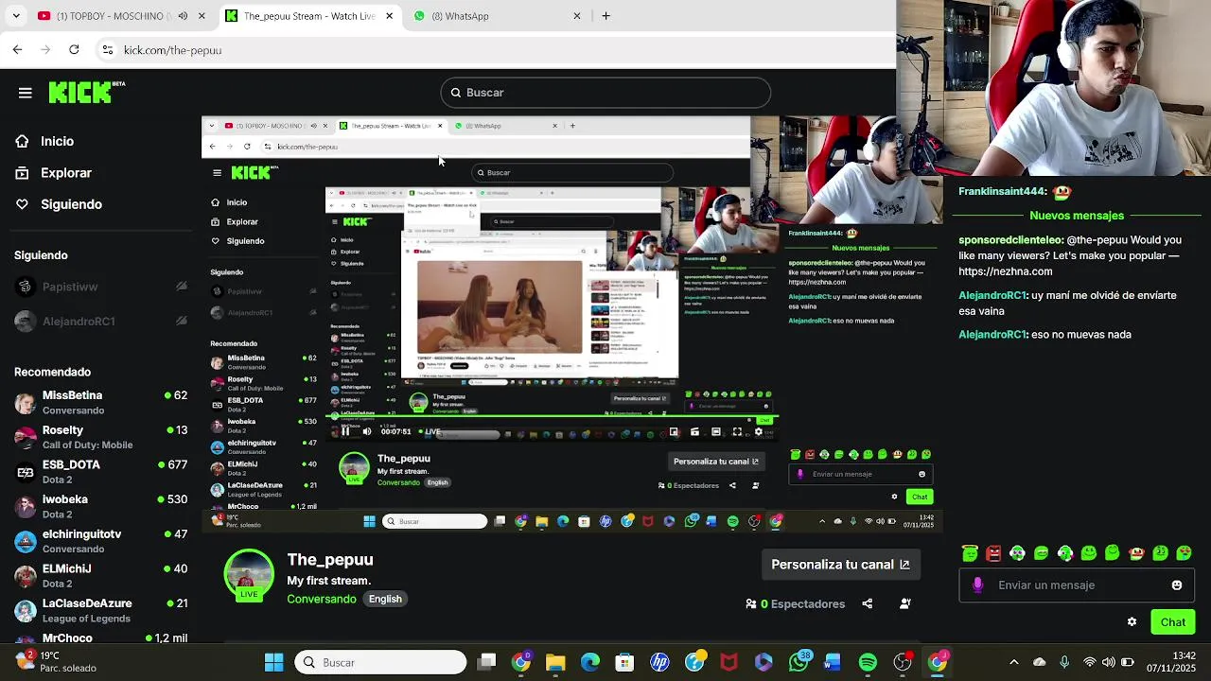Click The_pepuu channel avatar
Viewport: 1211px width, 681px height.
click(x=249, y=574)
